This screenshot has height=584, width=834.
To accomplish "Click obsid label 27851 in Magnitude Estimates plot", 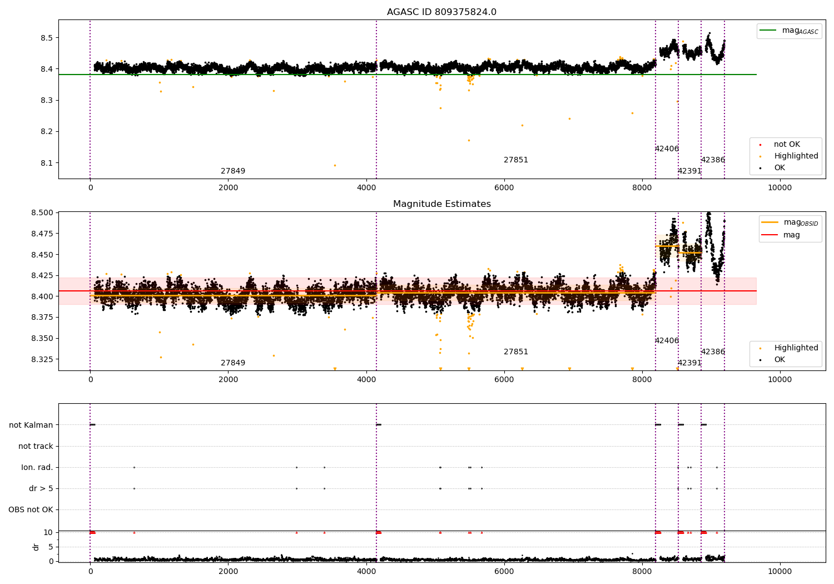I will pyautogui.click(x=516, y=352).
